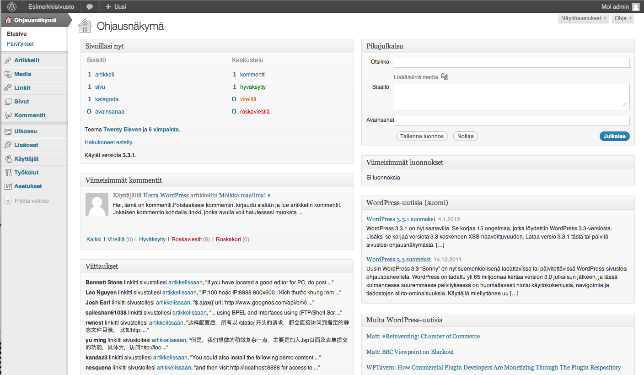Click the Media sidebar icon

point(8,74)
